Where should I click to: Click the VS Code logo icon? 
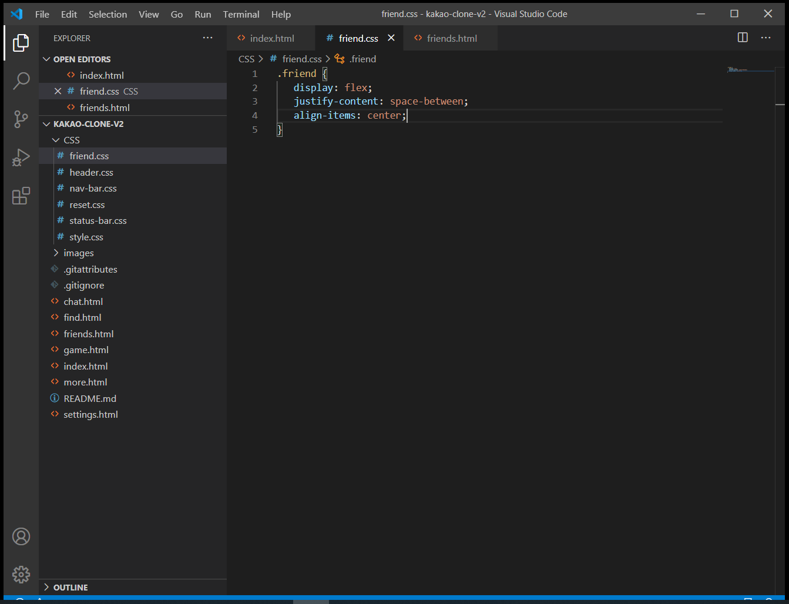[x=16, y=14]
